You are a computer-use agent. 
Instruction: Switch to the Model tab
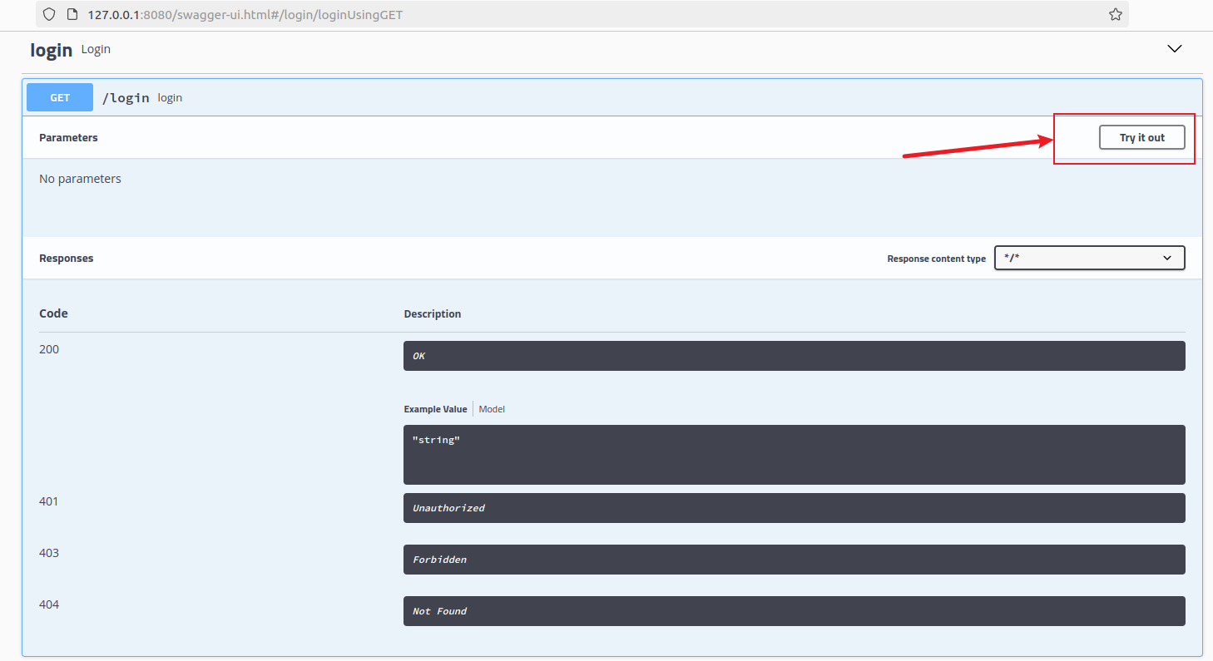pyautogui.click(x=492, y=409)
